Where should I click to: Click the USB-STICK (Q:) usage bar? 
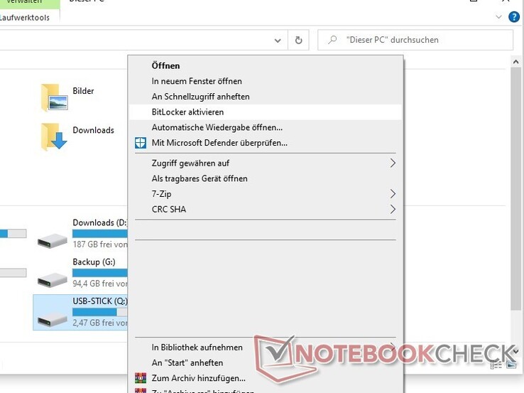coord(100,312)
